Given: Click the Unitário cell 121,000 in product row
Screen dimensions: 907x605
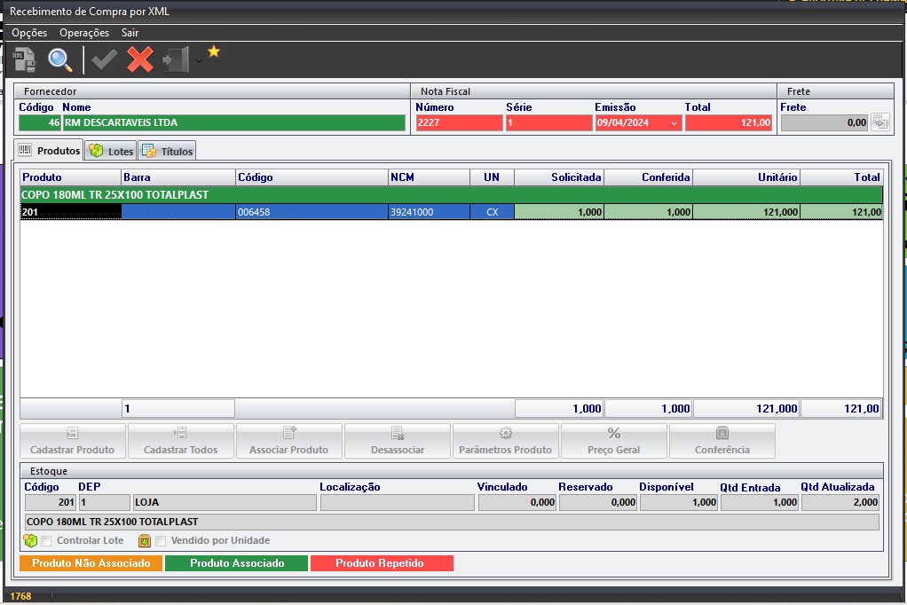Looking at the screenshot, I should 746,212.
